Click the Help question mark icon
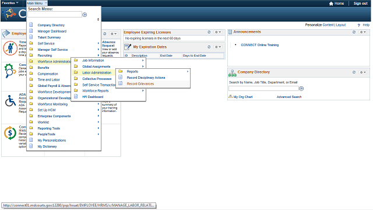 click(x=359, y=25)
